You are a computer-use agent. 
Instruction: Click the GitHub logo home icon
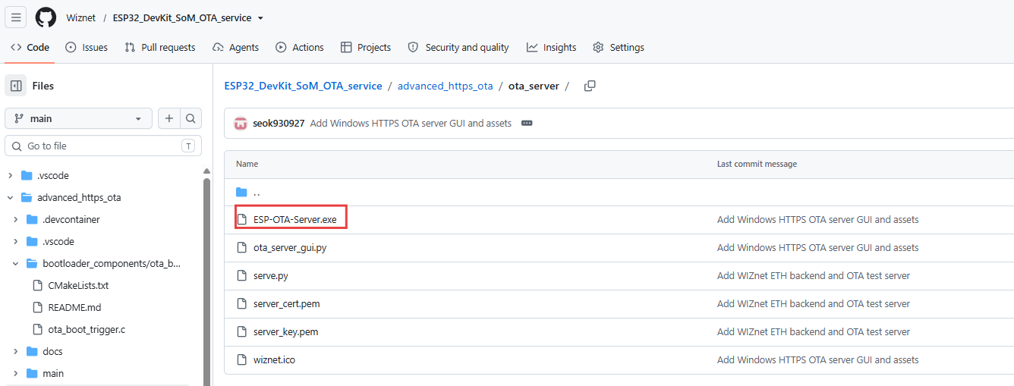46,17
